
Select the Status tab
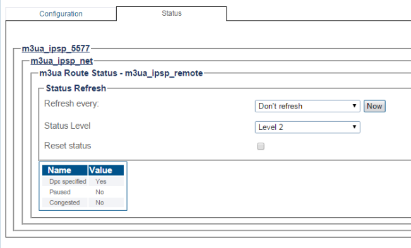(x=172, y=13)
